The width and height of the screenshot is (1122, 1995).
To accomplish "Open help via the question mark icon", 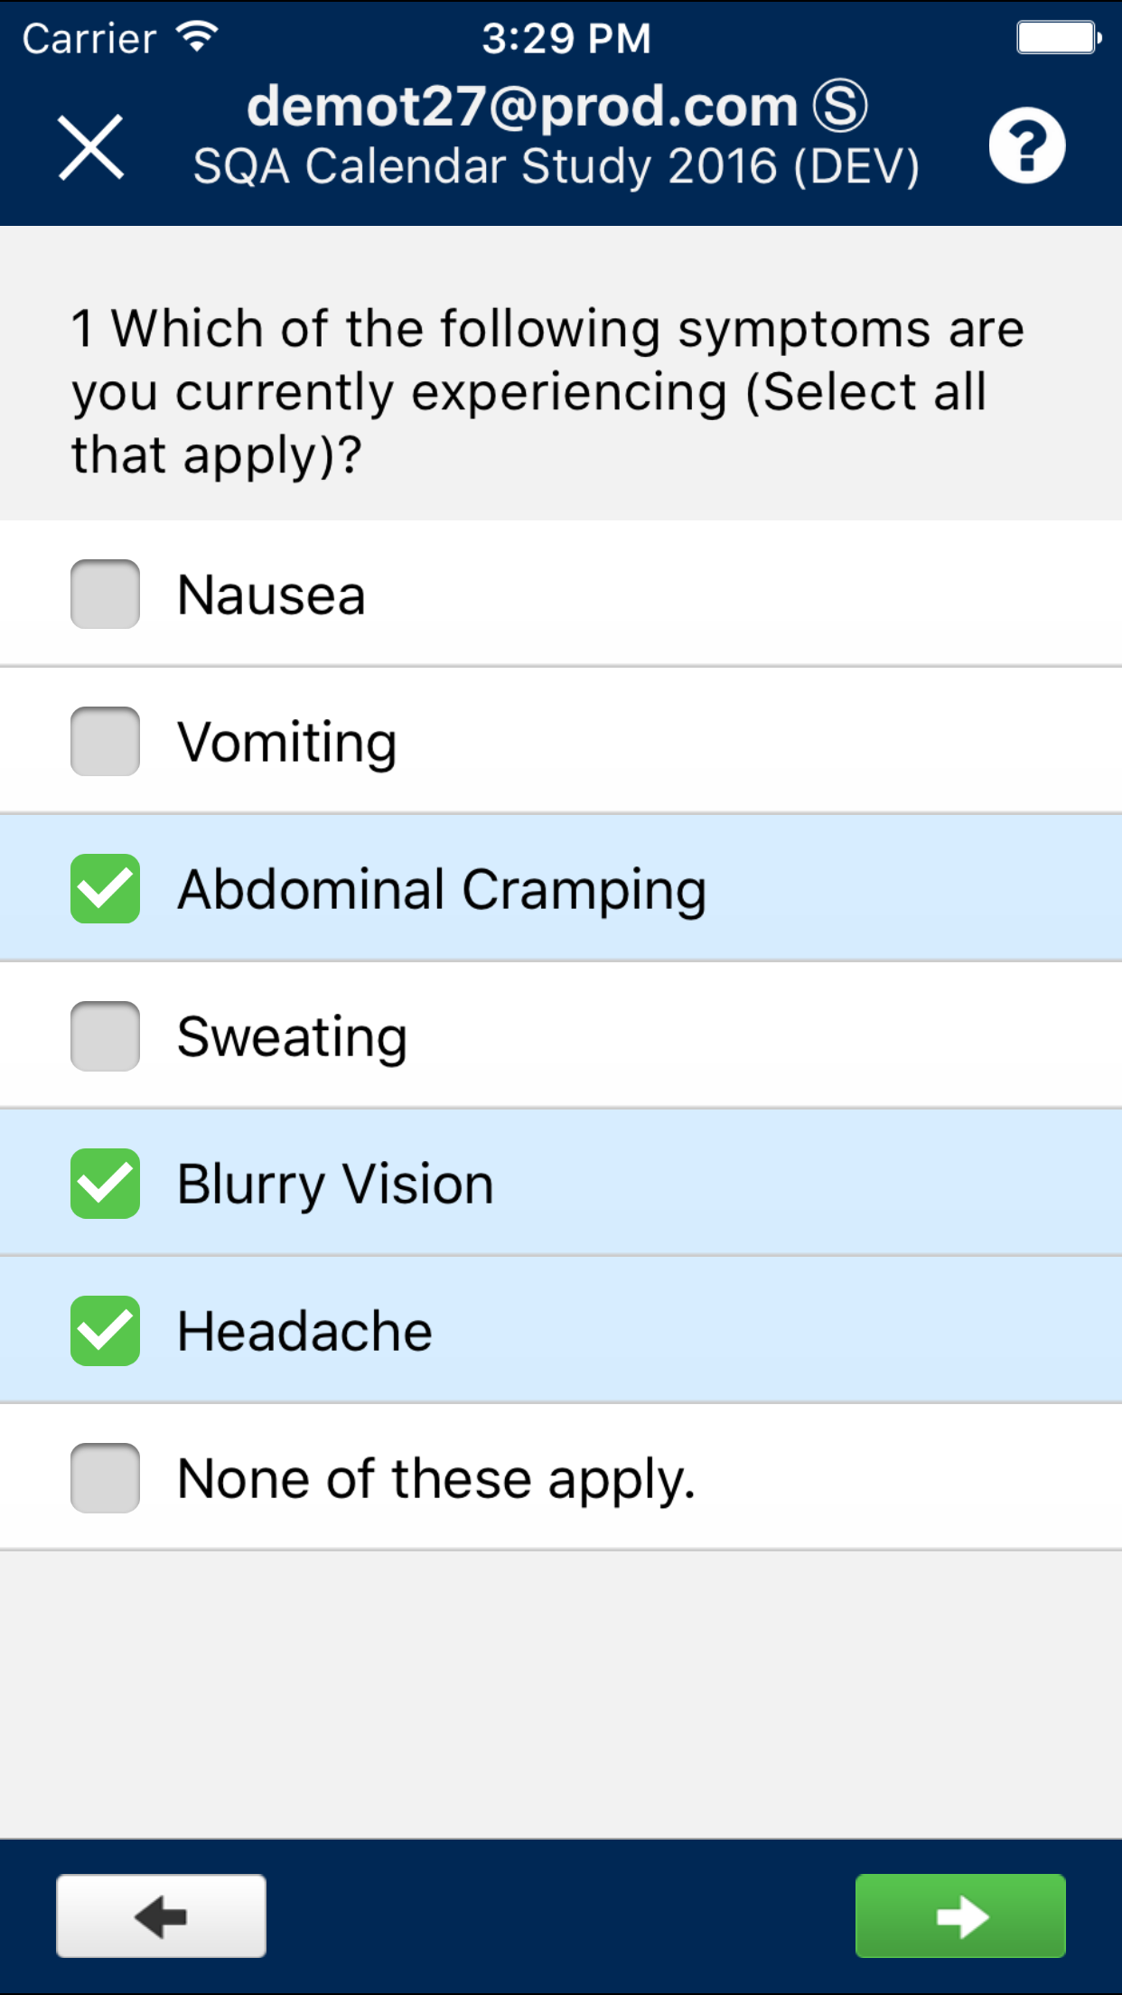I will (1026, 146).
